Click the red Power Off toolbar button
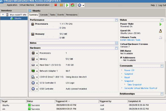 (x=56, y=5)
